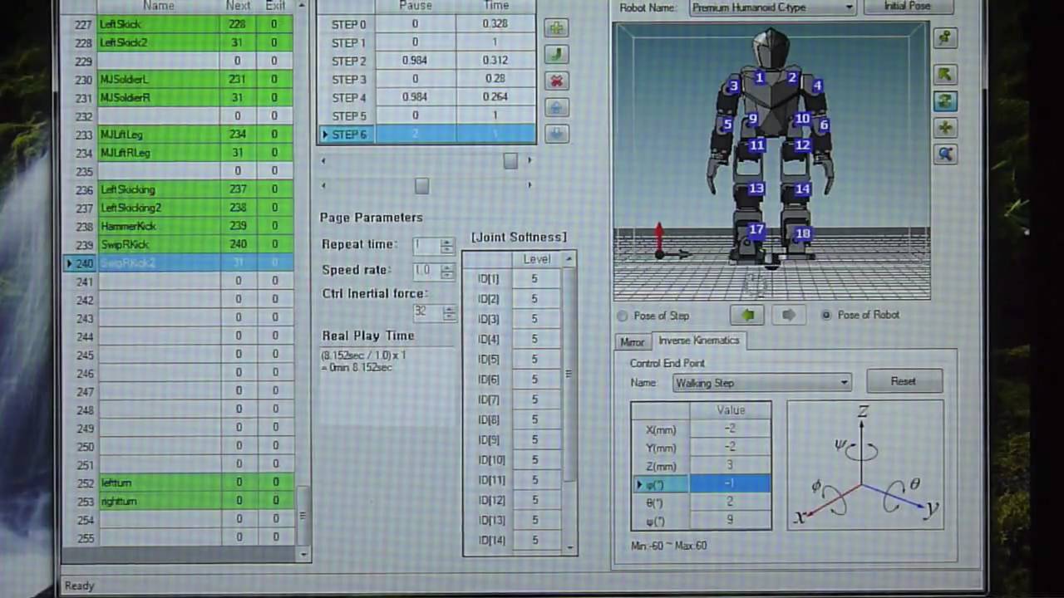Click the ID[10] softness level cell

[x=535, y=460]
